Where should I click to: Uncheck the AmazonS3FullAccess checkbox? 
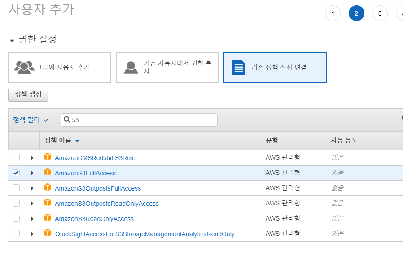(16, 172)
